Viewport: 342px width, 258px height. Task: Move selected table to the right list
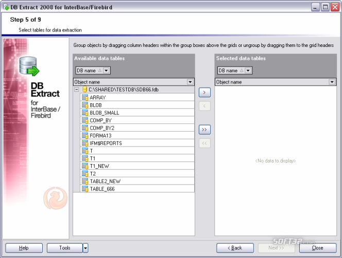pyautogui.click(x=204, y=92)
